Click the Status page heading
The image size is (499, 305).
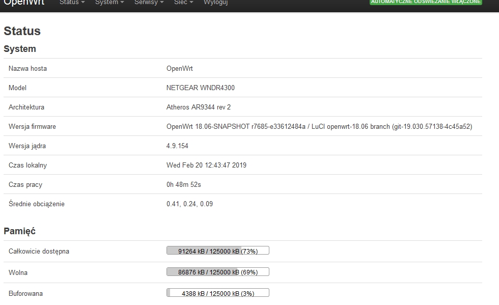click(x=22, y=31)
